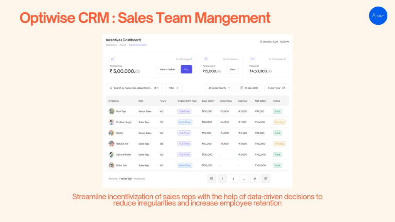
Task: Click the magnifier icon in the search bar
Action: [x=111, y=88]
